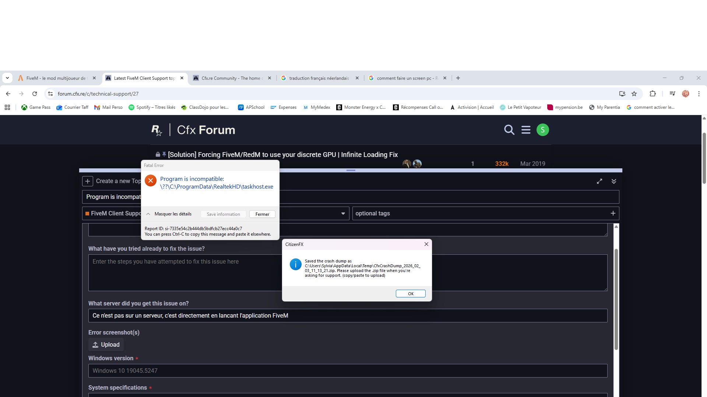This screenshot has height=397, width=707.
Task: Expand the composer to fullscreen
Action: (x=599, y=181)
